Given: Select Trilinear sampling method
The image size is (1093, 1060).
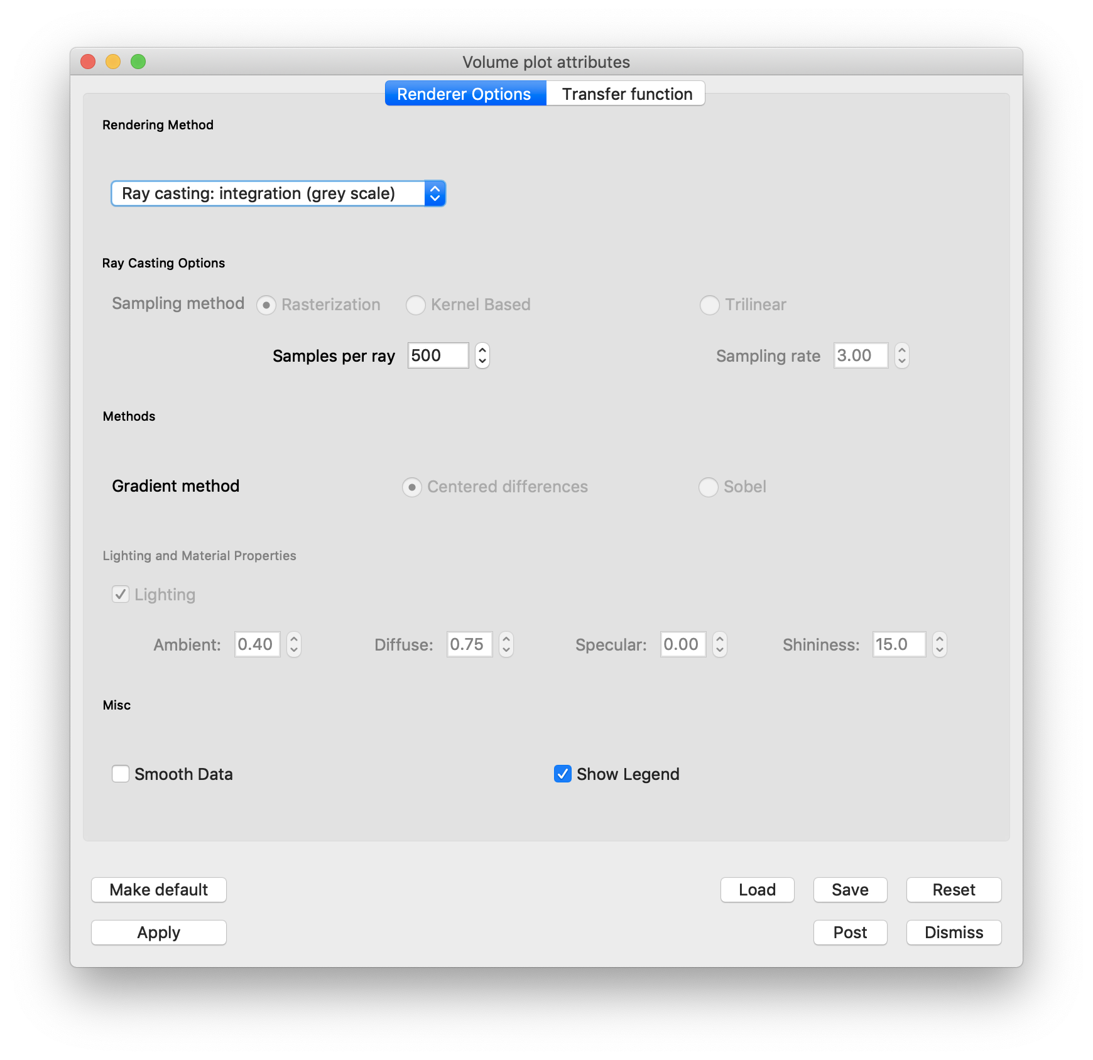Looking at the screenshot, I should pyautogui.click(x=709, y=305).
